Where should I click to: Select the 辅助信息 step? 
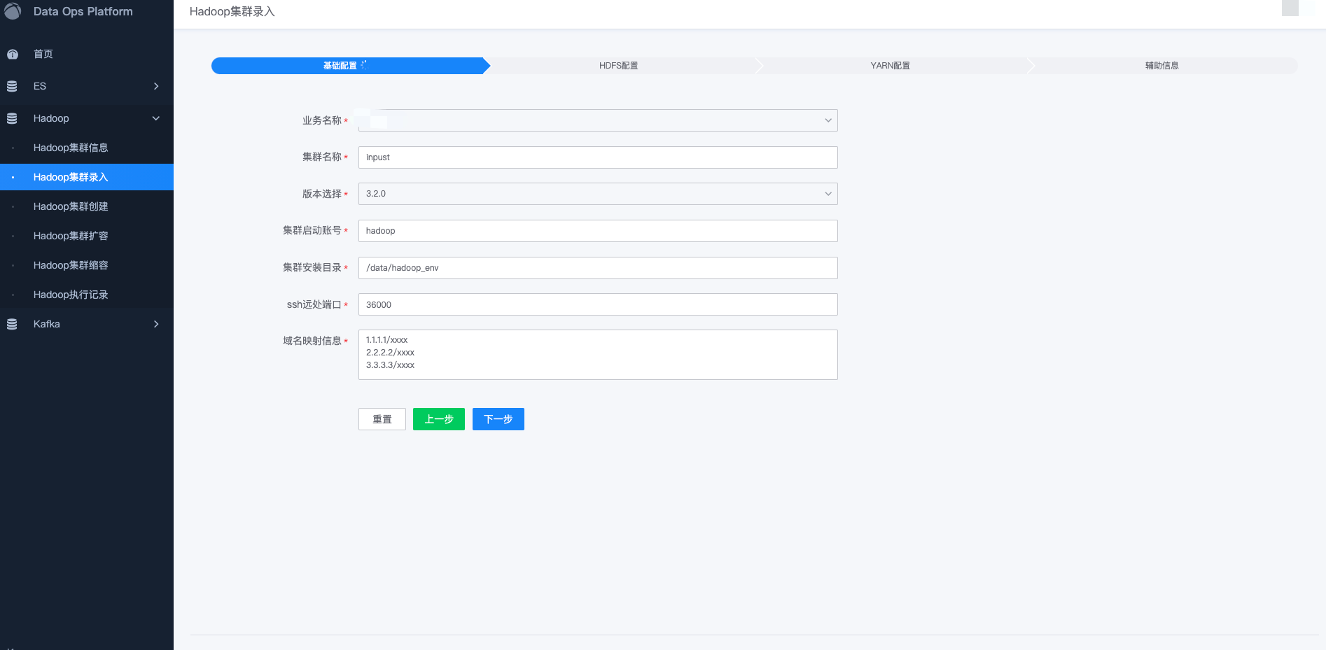pyautogui.click(x=1162, y=66)
